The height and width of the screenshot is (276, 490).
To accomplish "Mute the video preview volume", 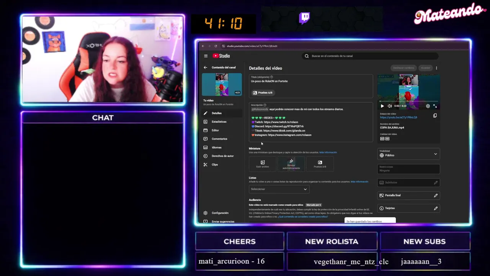I will click(390, 106).
